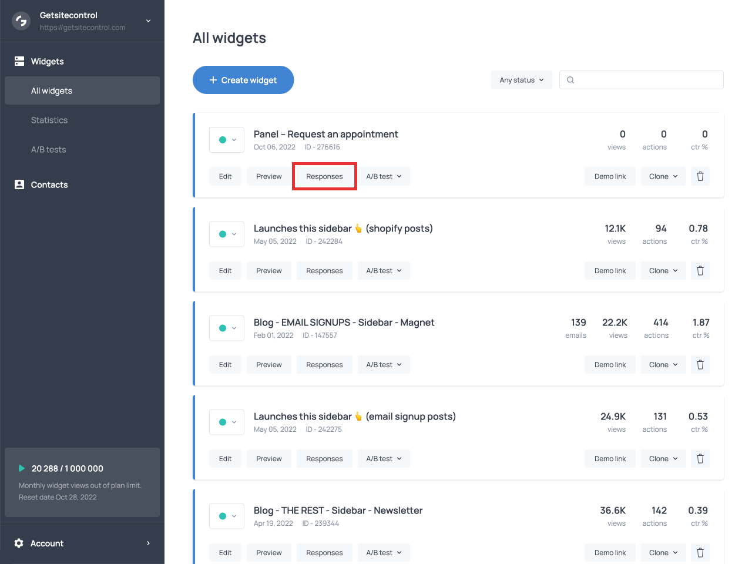Open Statistics in the sidebar

tap(49, 120)
